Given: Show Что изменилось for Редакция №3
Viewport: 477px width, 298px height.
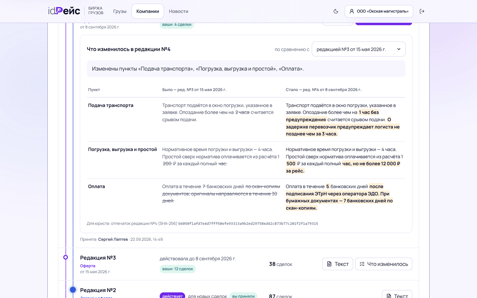Looking at the screenshot, I should pos(384,264).
